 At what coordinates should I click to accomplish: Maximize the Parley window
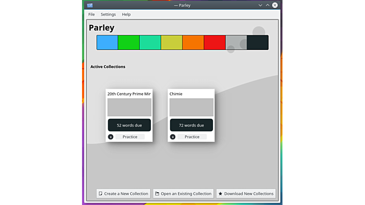pyautogui.click(x=267, y=5)
